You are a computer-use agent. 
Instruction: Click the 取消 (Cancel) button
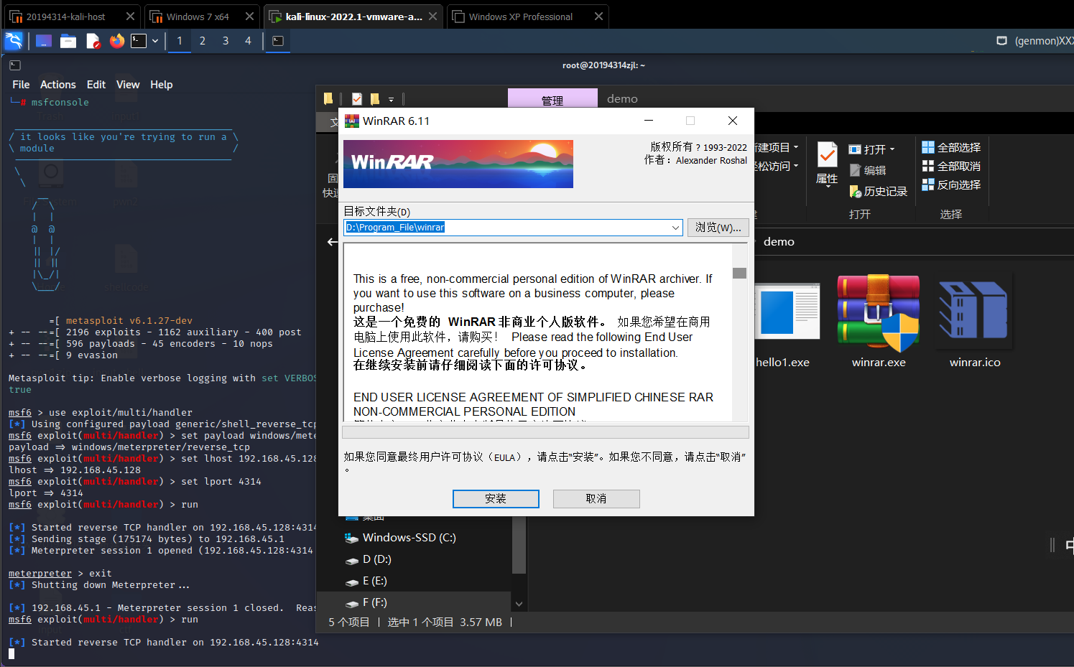[596, 499]
